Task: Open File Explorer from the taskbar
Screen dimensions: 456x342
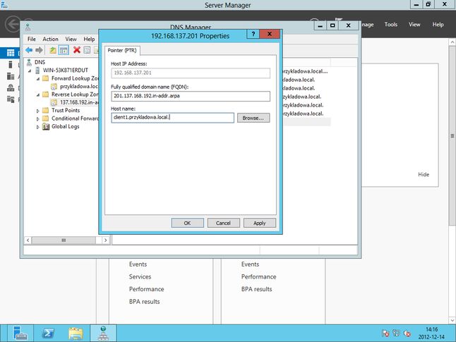Action: point(76,334)
